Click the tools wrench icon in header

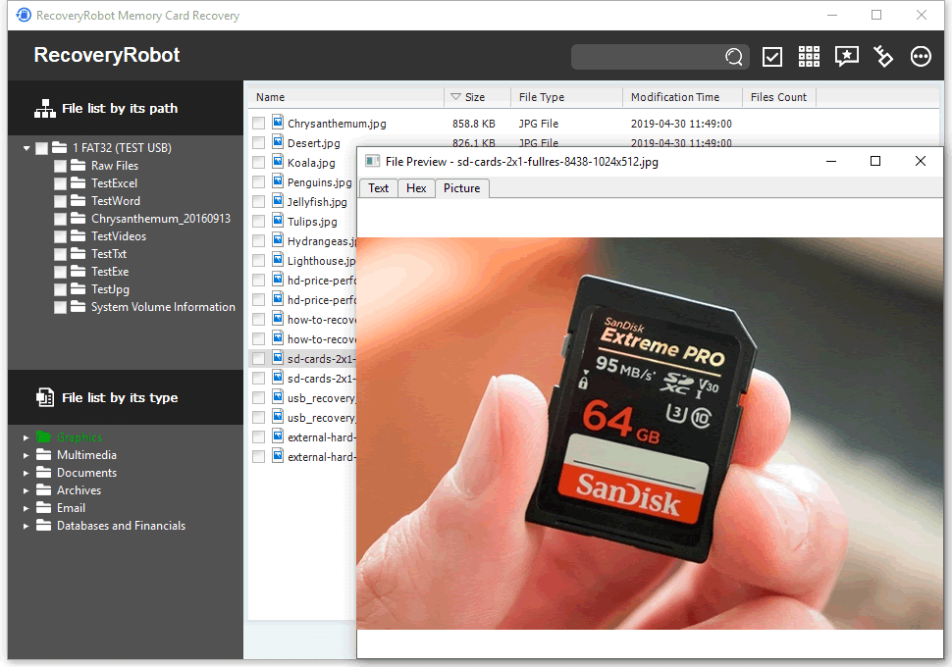tap(882, 57)
